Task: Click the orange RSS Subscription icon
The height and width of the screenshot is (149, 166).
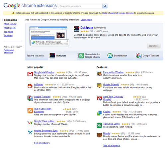Action: [30, 110]
